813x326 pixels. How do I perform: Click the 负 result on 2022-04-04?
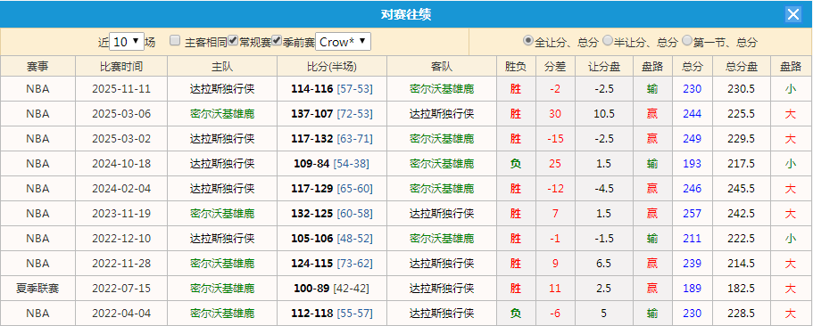click(516, 313)
